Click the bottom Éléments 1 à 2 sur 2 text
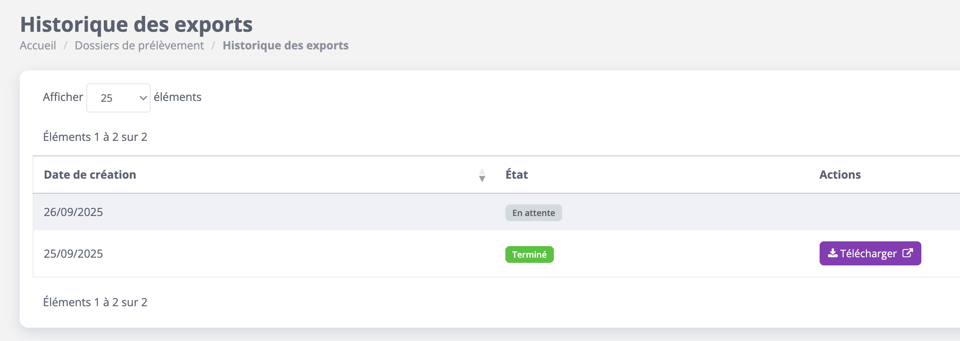The image size is (960, 341). click(95, 302)
